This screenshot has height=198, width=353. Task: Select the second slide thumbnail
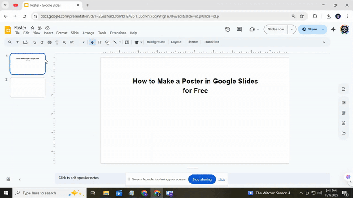click(28, 87)
